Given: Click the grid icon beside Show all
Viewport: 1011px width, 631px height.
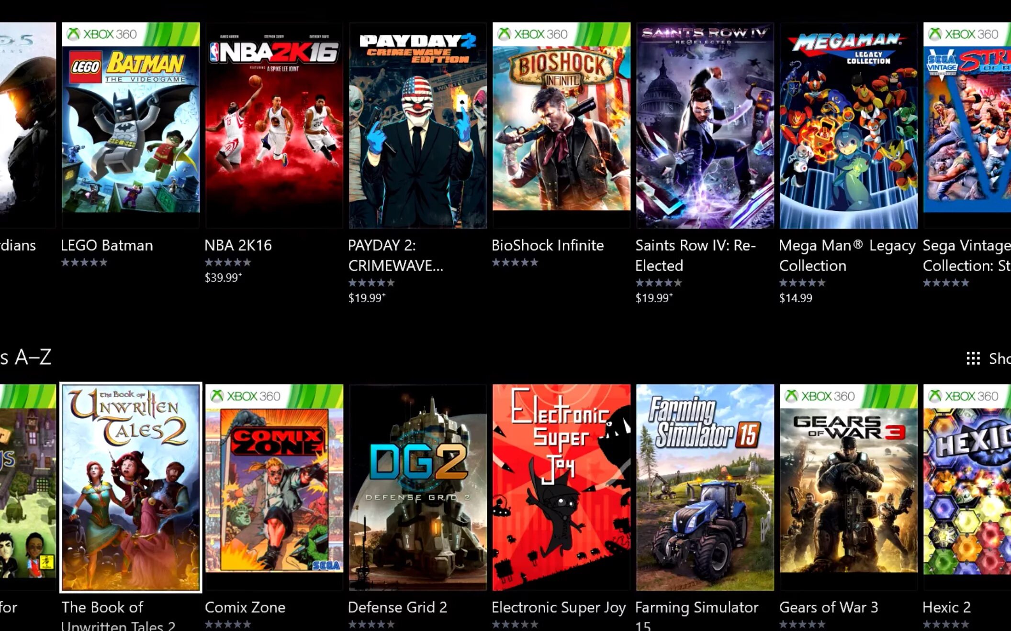Looking at the screenshot, I should tap(973, 358).
